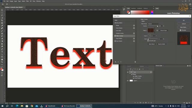Image resolution: width=192 pixels, height=108 pixels.
Task: Open Google Chrome from the taskbar
Action: click(x=32, y=106)
